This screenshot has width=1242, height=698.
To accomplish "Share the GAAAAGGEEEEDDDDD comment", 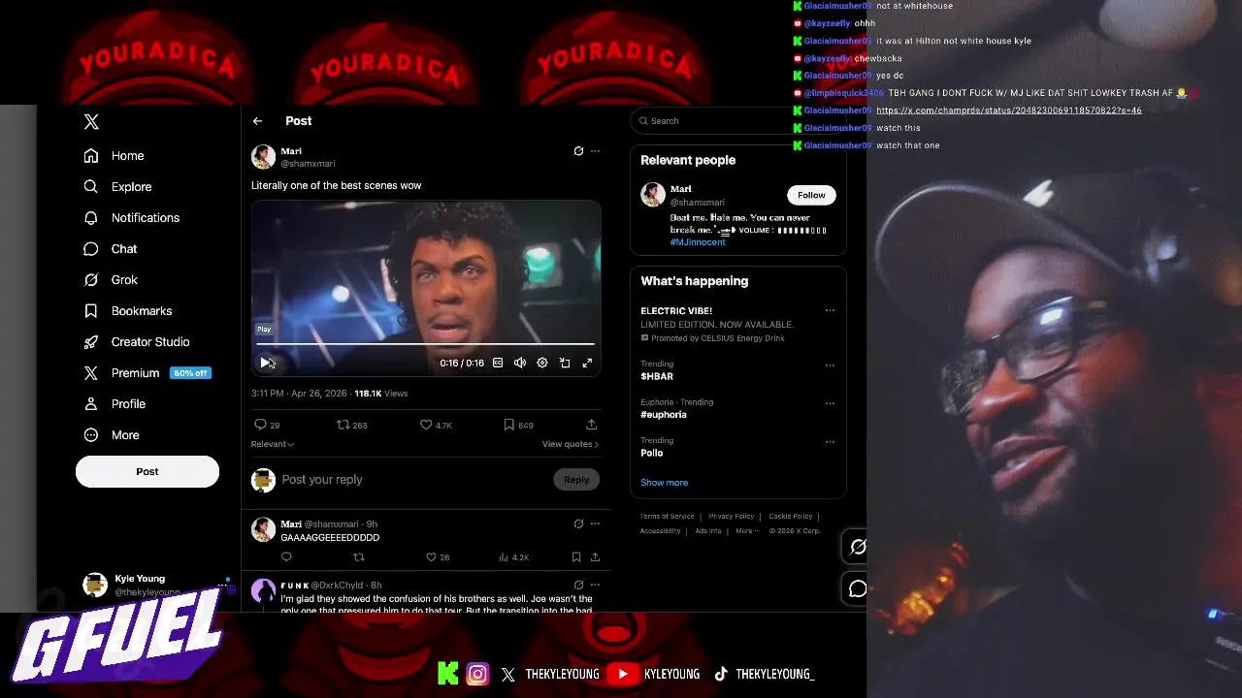I will (x=595, y=556).
